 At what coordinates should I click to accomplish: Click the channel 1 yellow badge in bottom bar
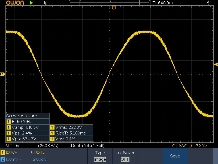coord(2,153)
